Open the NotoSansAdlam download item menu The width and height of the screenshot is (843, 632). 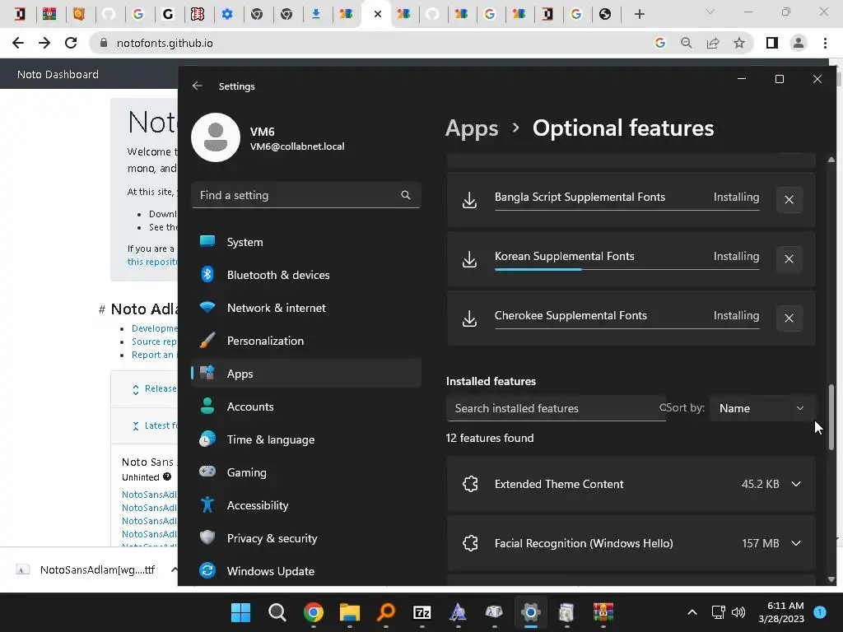coord(175,569)
